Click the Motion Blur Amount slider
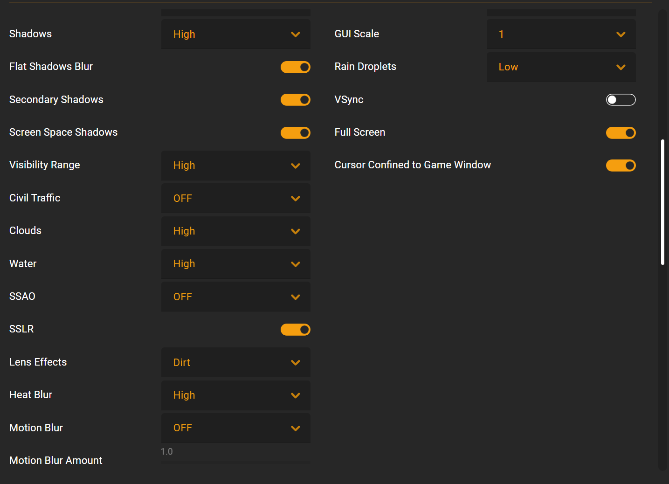669x484 pixels. click(235, 462)
